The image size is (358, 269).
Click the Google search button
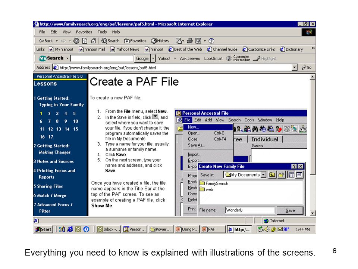[x=142, y=58]
